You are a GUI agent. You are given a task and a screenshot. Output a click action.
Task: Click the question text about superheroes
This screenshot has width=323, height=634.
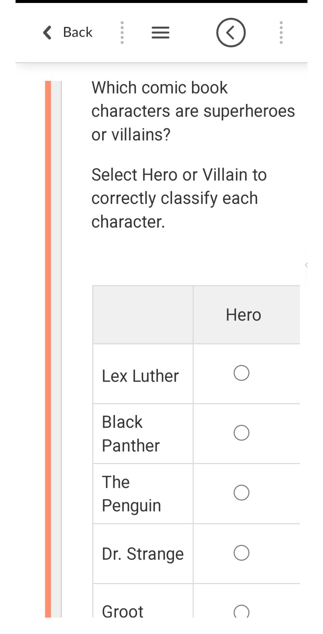tap(193, 111)
